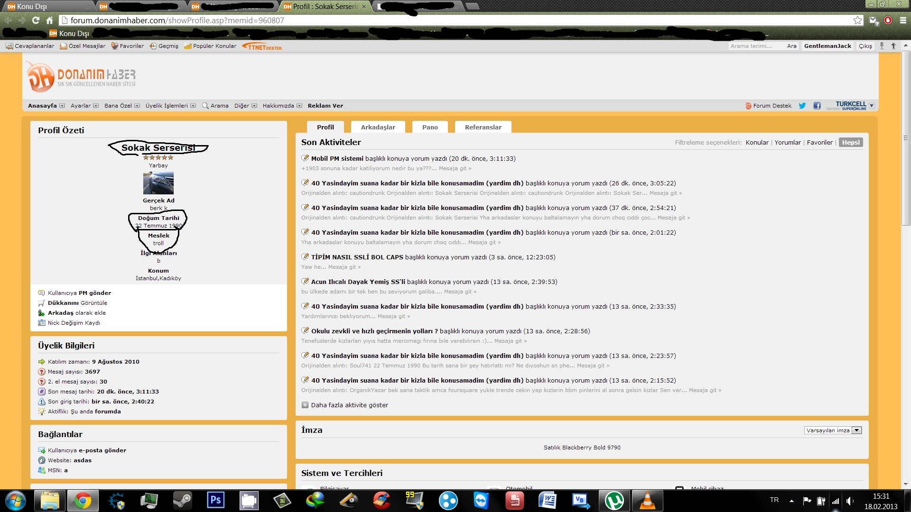Switch to the Arkadaşlar tab
This screenshot has height=512, width=911.
tap(378, 127)
